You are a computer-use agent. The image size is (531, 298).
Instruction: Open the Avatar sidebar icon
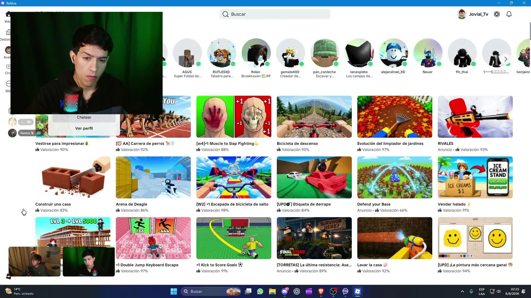(8, 50)
